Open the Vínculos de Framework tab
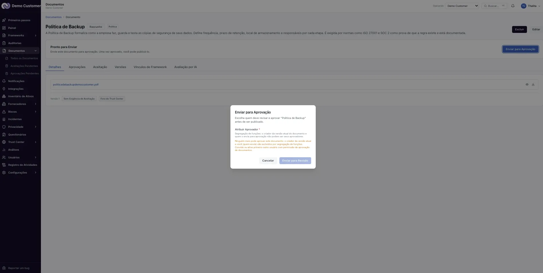The image size is (543, 273). click(150, 67)
